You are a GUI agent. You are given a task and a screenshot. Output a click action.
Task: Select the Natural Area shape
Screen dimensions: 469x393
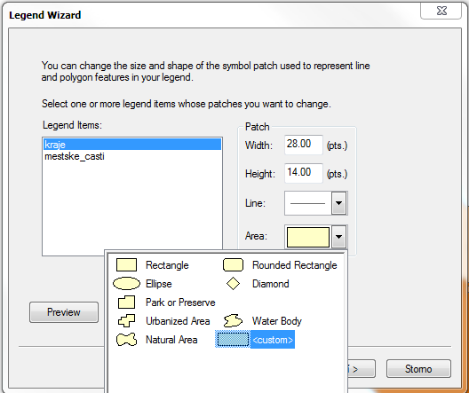156,340
